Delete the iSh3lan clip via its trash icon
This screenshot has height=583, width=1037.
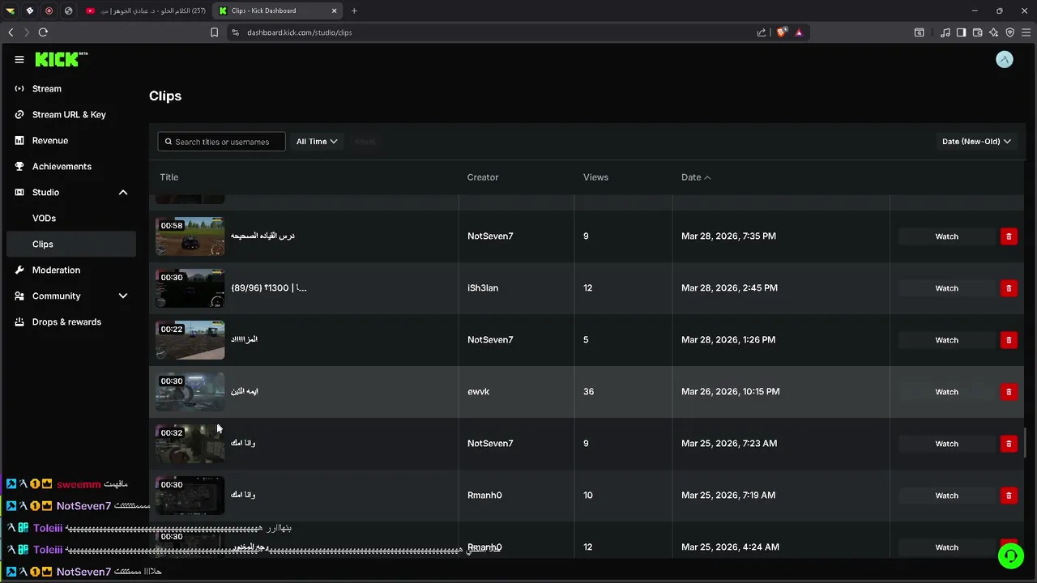click(1009, 288)
